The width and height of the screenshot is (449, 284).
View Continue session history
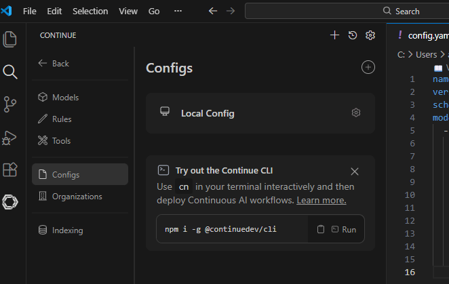(x=353, y=35)
